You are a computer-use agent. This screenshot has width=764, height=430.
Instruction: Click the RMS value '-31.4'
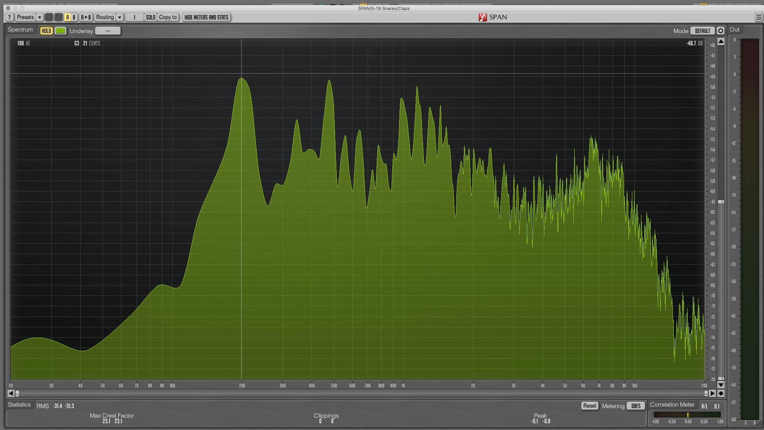pos(58,407)
